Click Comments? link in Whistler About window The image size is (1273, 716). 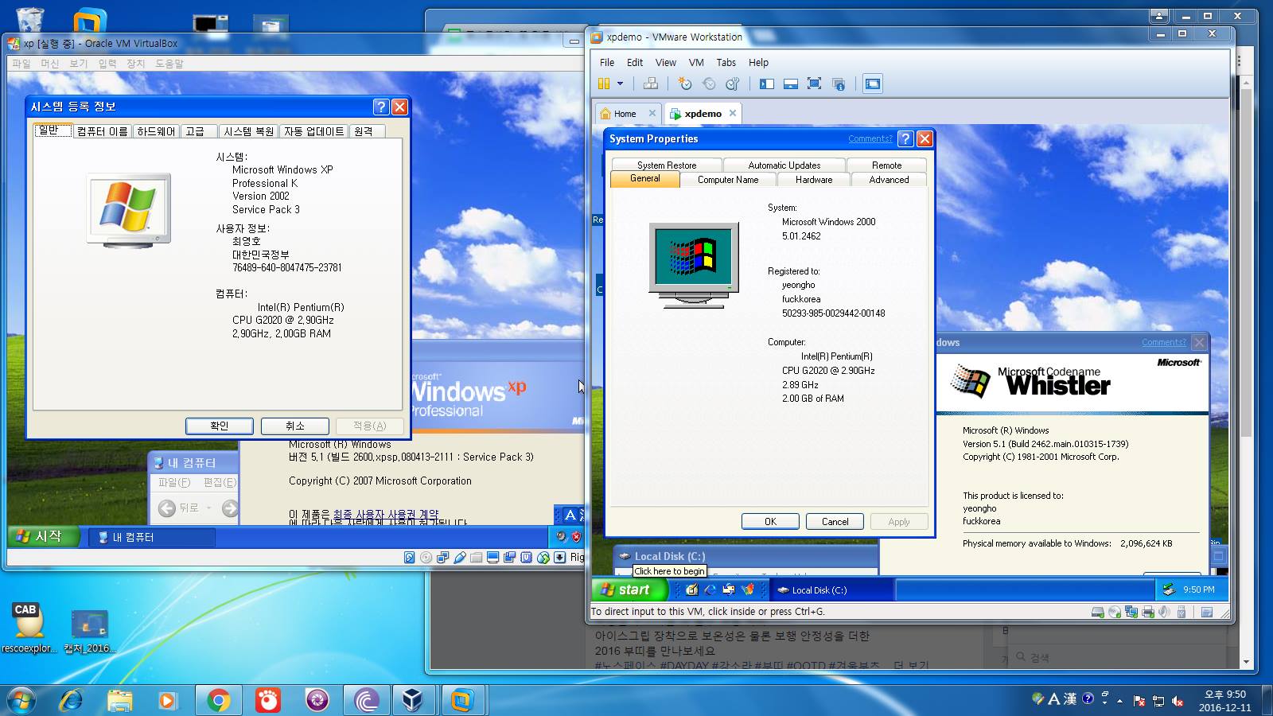[1164, 342]
